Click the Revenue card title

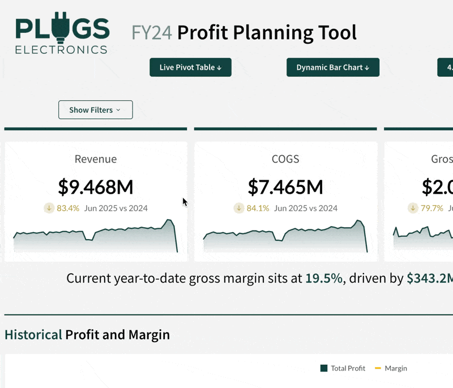96,159
